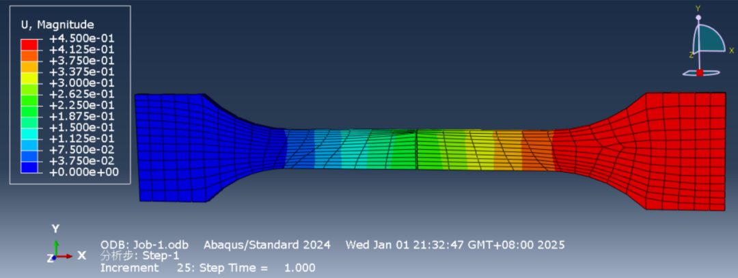Click legend value +1.125e-01

point(82,139)
